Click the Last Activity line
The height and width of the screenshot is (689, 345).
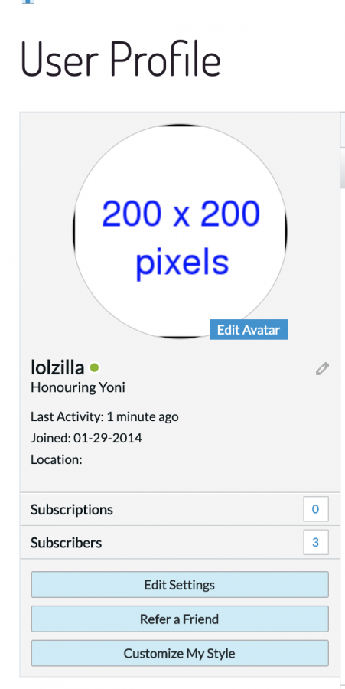click(105, 416)
